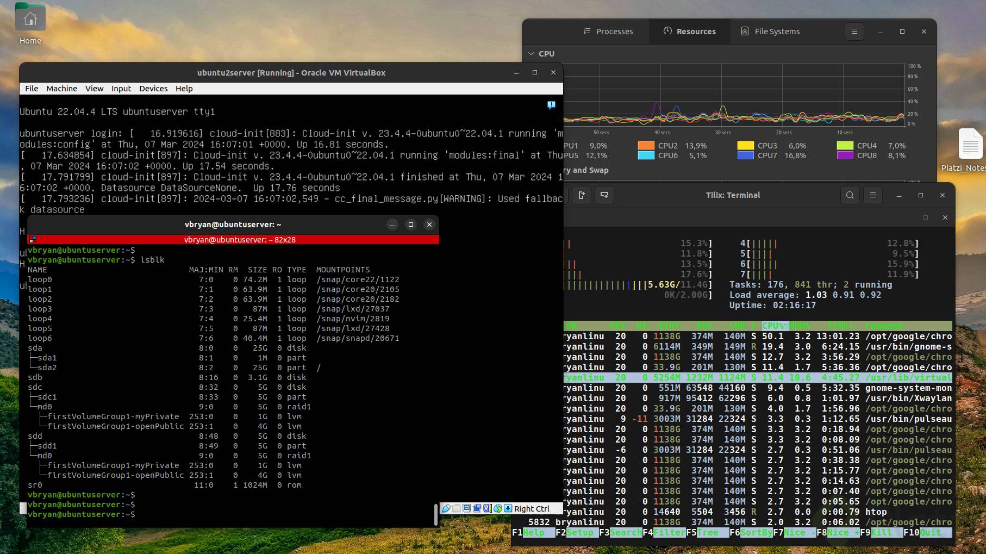Click the keyboard capture arrow icon
Image resolution: width=986 pixels, height=554 pixels.
[x=508, y=508]
